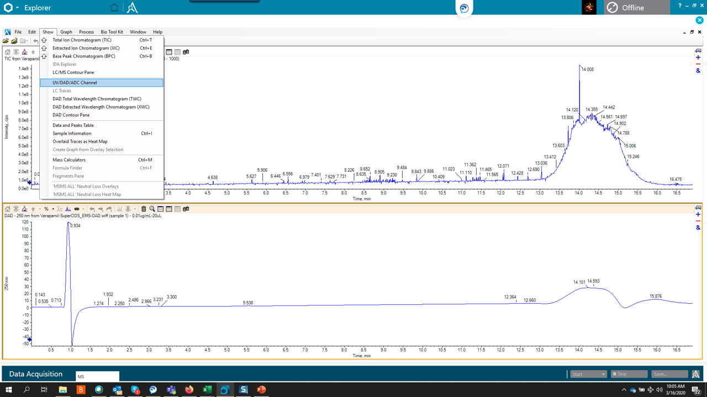Open the Bio Tool Kit menu
This screenshot has width=707, height=397.
(x=112, y=32)
